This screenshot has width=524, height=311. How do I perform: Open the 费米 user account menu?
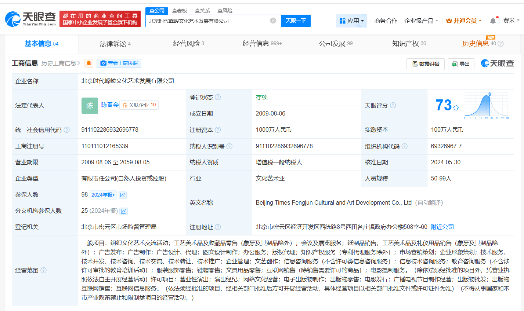(x=511, y=21)
